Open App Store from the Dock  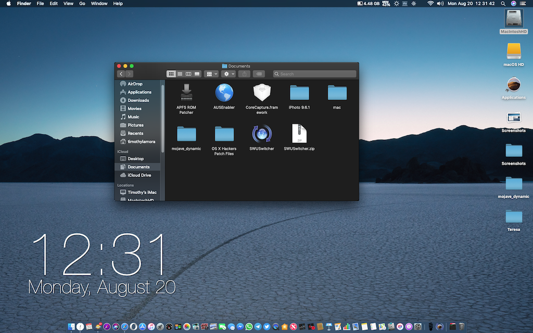143,327
